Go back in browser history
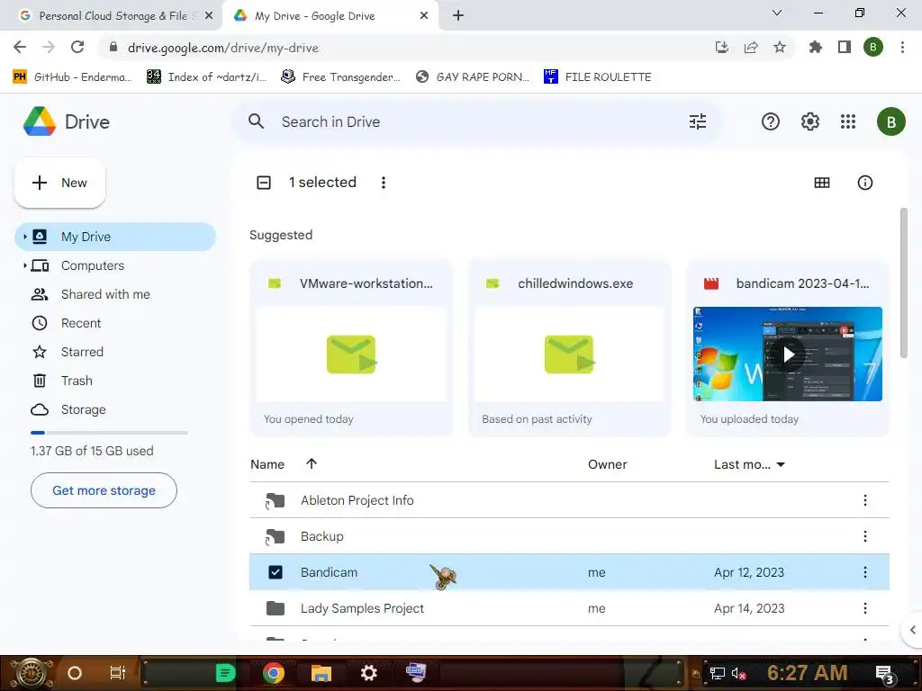 click(20, 47)
